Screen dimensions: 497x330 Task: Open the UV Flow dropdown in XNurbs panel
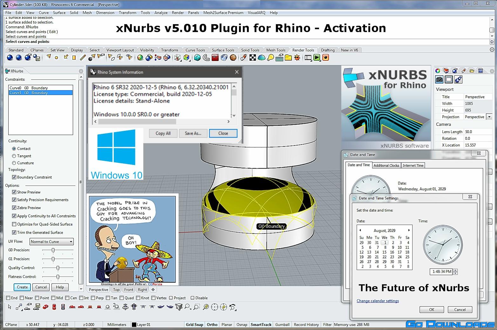pos(71,241)
